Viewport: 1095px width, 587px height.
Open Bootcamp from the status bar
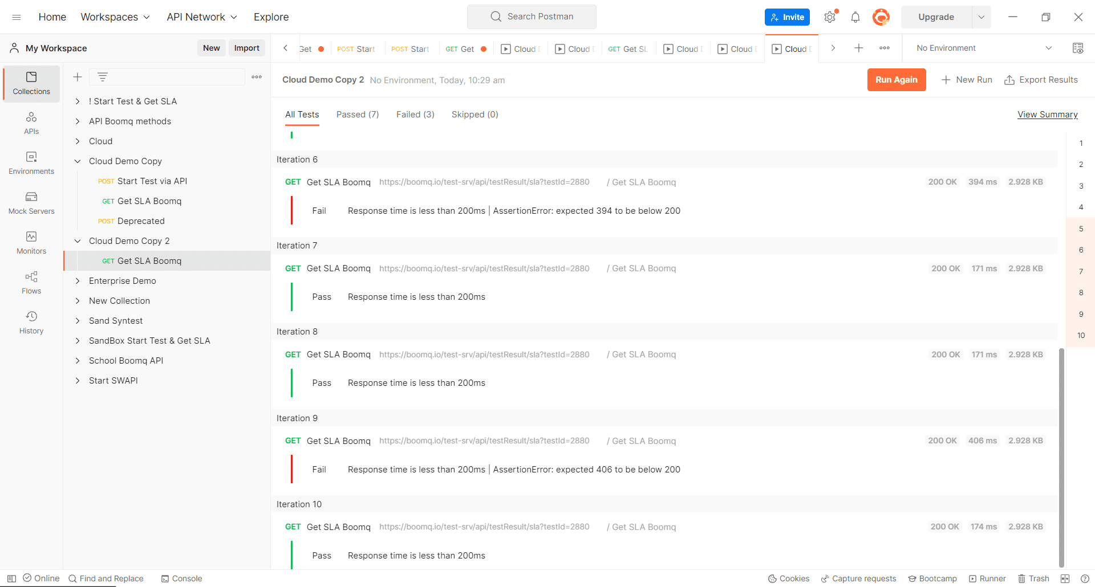932,578
